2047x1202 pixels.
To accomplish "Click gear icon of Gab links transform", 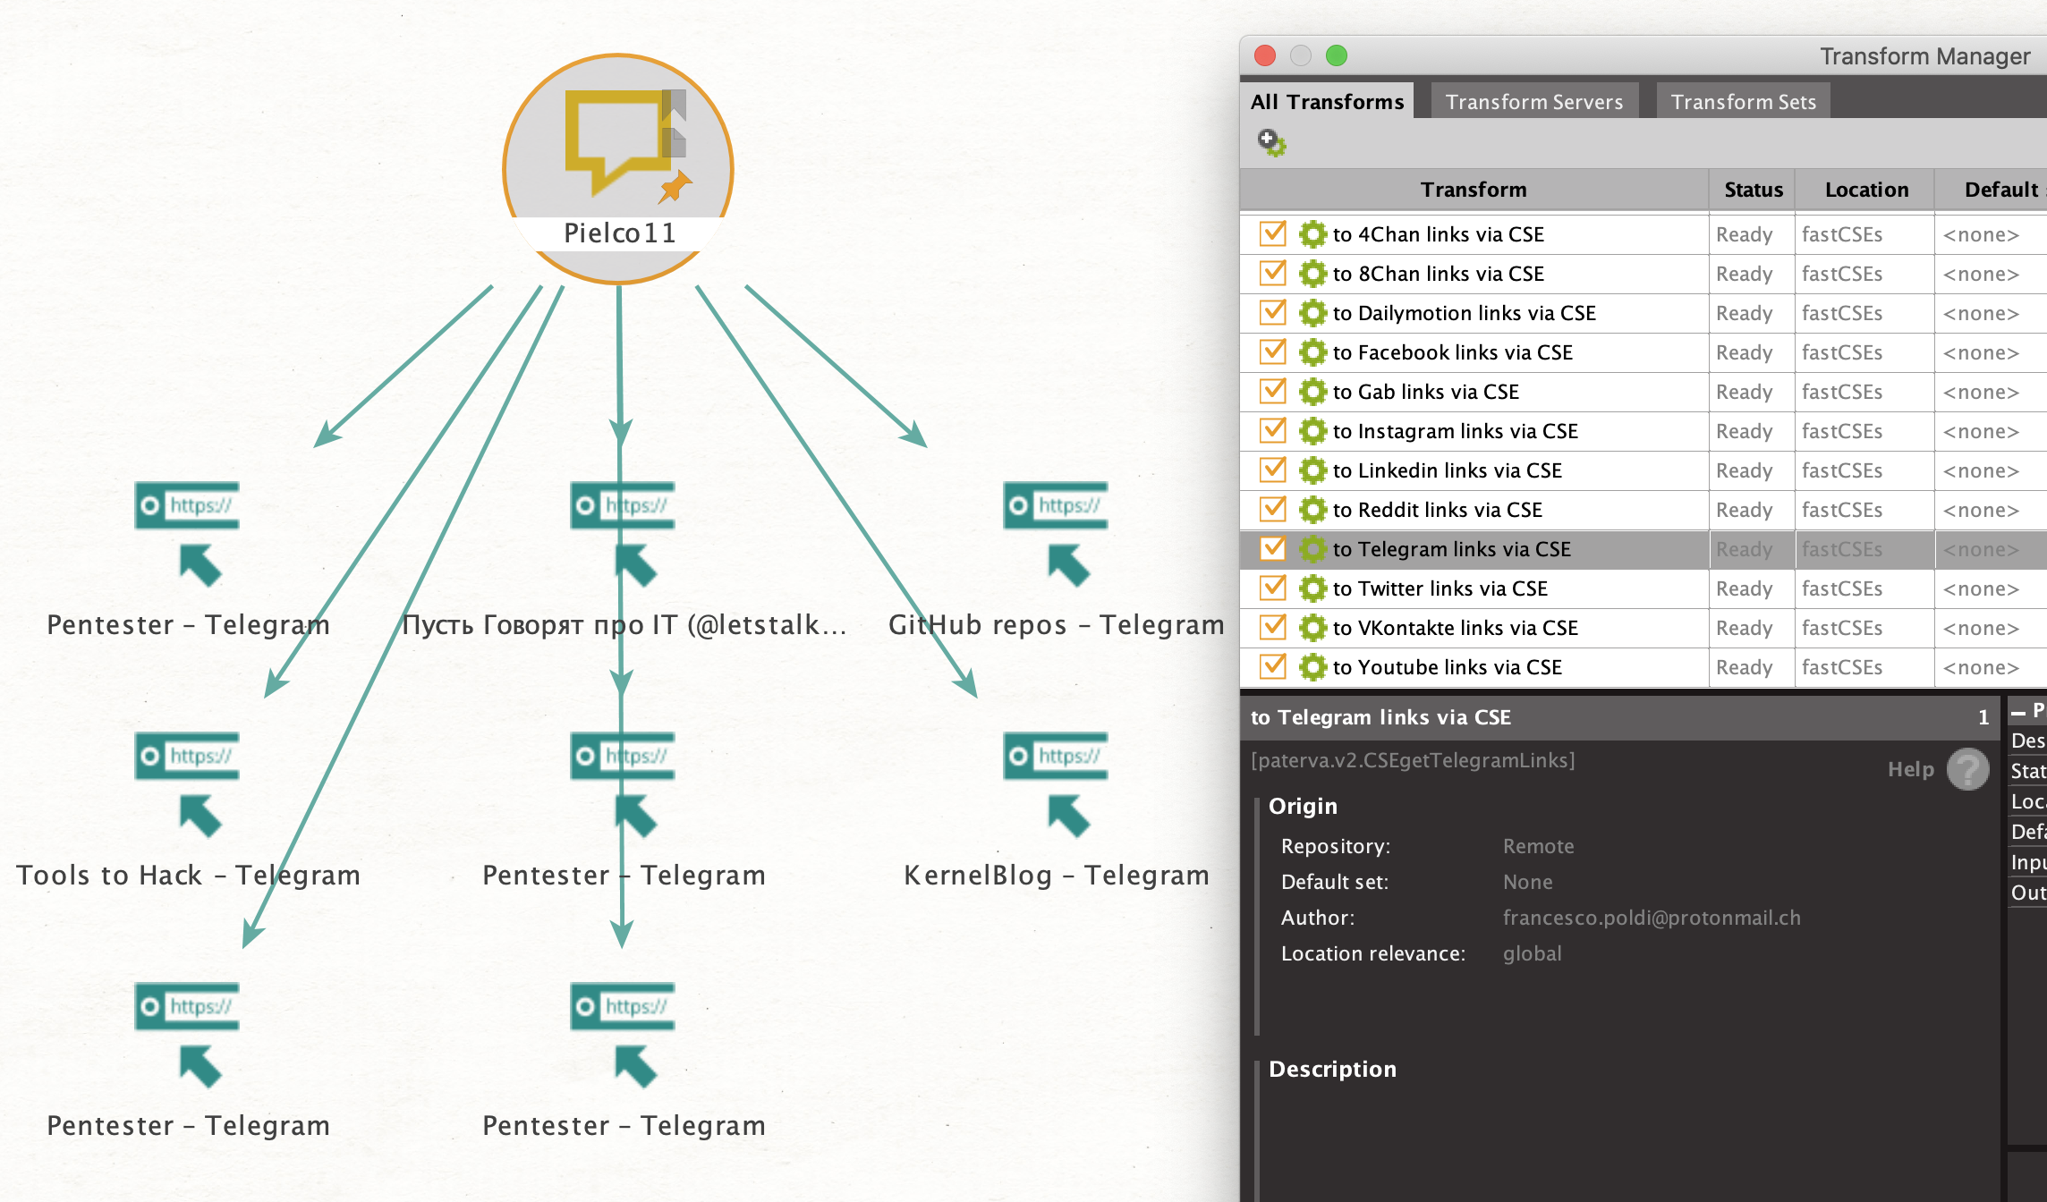I will (x=1312, y=392).
